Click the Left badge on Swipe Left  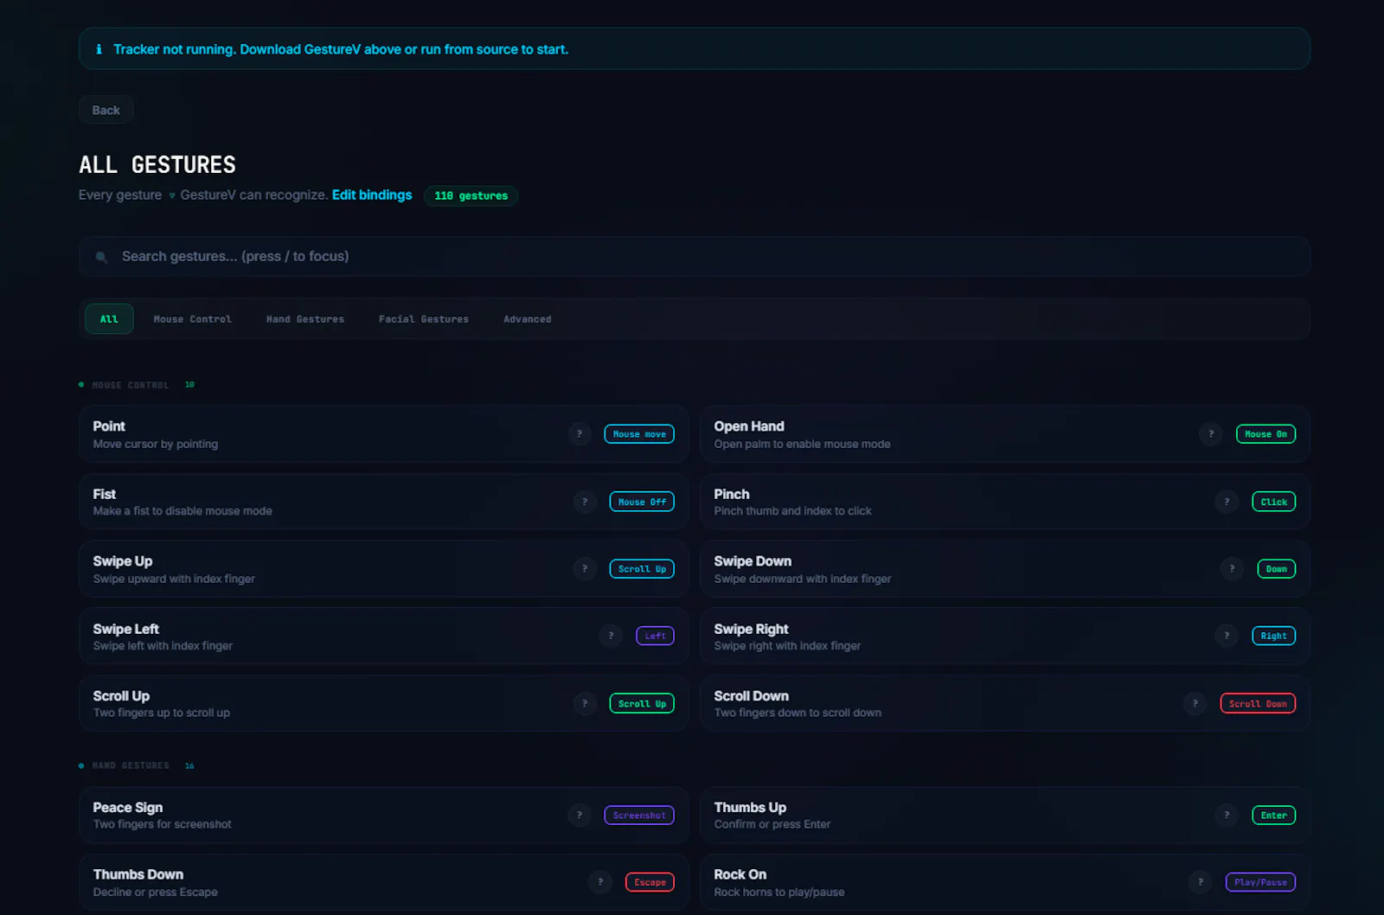655,636
